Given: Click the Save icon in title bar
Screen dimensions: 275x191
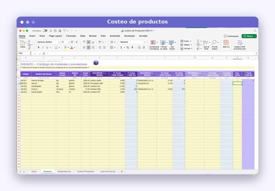Looking at the screenshot, I should pos(55,31).
